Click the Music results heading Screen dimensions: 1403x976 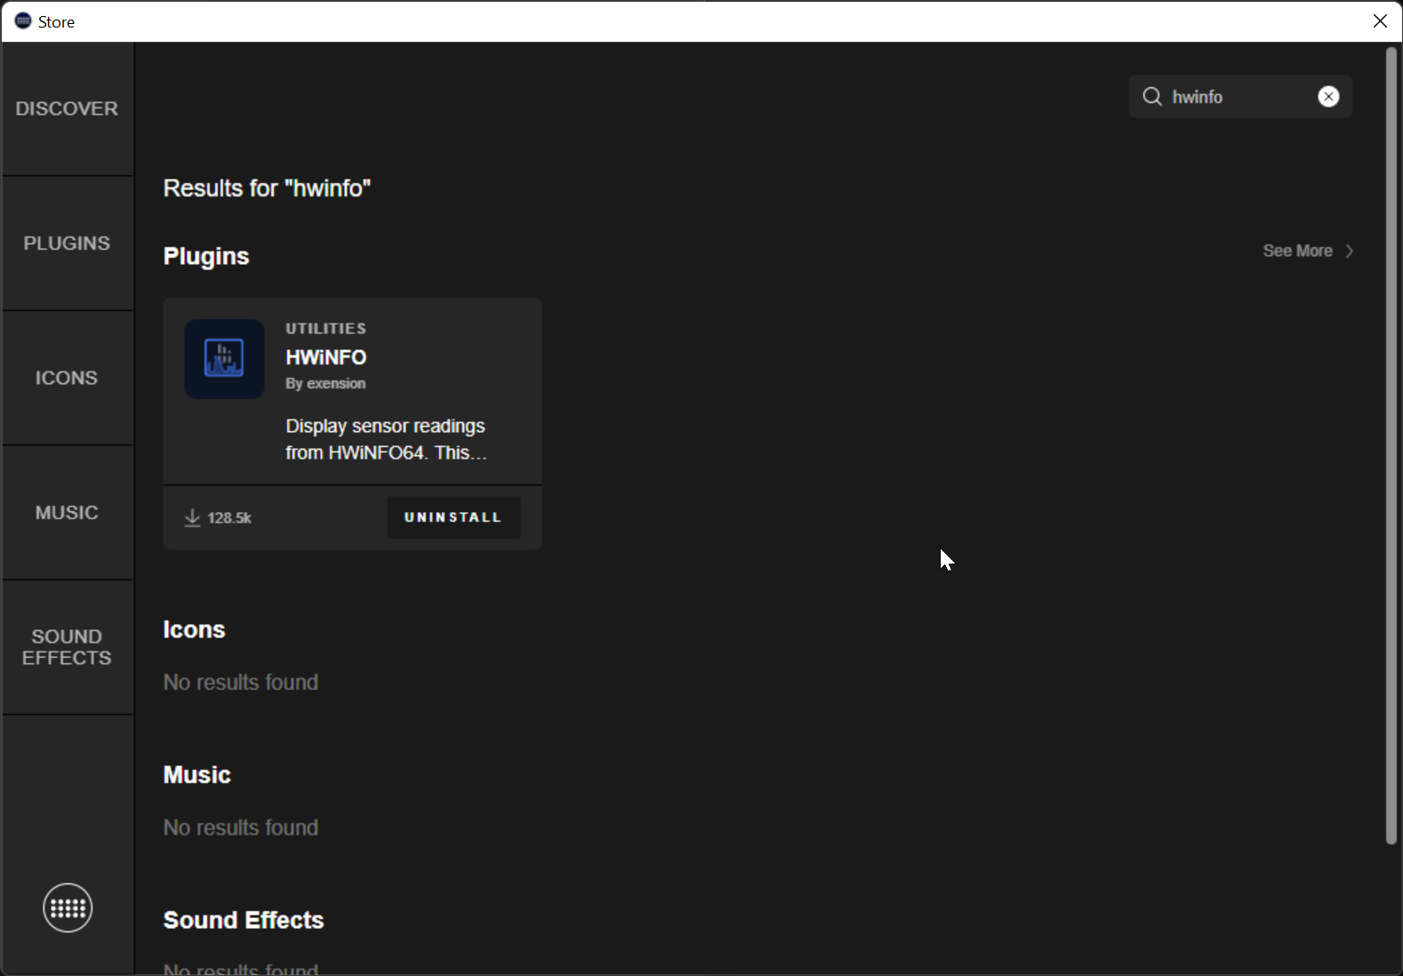196,775
